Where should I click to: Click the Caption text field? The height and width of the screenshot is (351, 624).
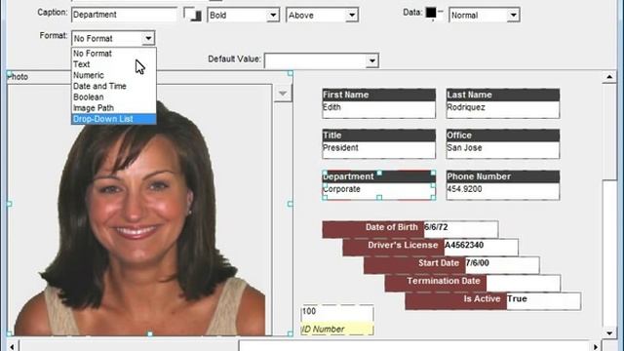pos(124,15)
